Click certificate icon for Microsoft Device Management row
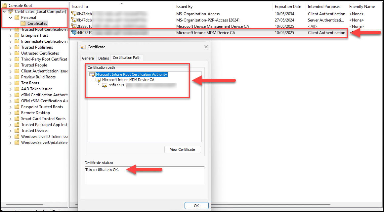This screenshot has width=384, height=212. 74,26
